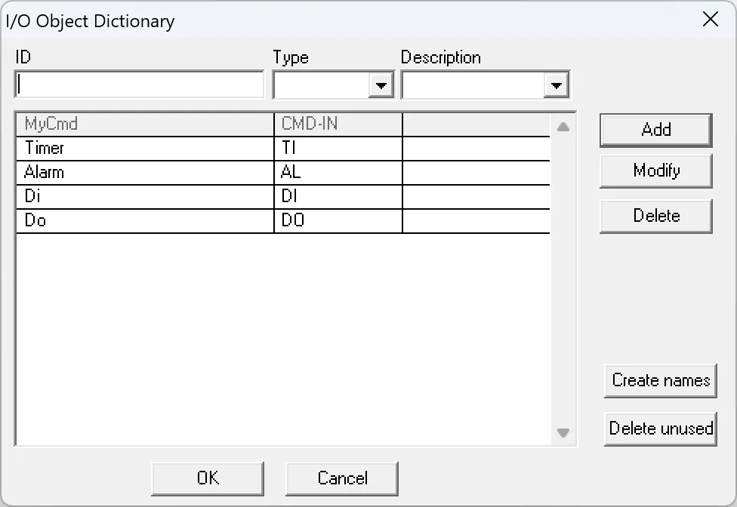Click the scrollbar up arrow
The height and width of the screenshot is (507, 737).
click(x=563, y=128)
